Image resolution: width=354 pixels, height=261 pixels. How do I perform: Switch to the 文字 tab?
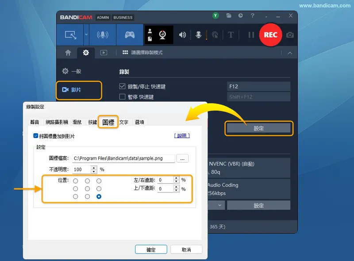124,122
